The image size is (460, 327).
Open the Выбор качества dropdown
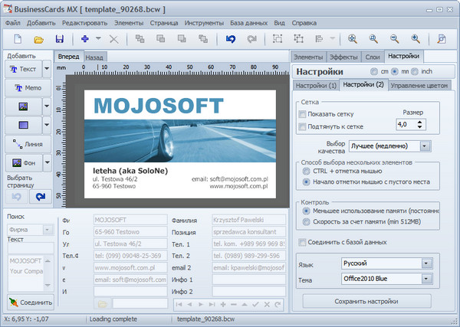[424, 146]
